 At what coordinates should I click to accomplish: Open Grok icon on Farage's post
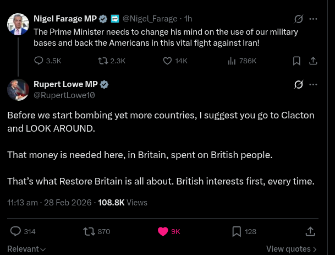coord(298,19)
